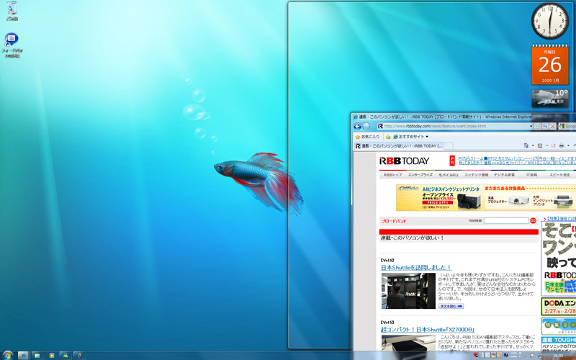Click the PR text ad link at top
Screen dimensions: 576x360
(x=517, y=161)
